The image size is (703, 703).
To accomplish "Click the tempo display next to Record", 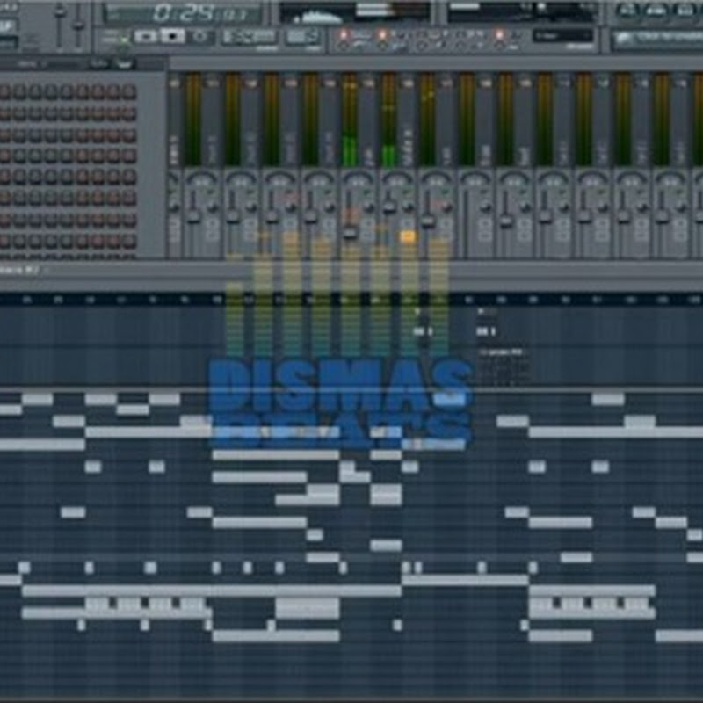I will [x=250, y=37].
